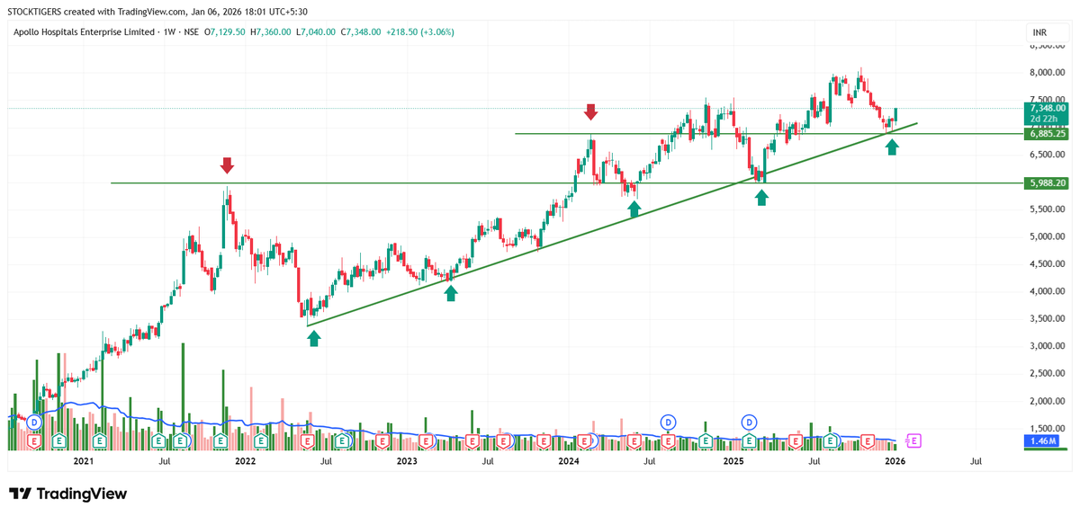Click the 5,000.00 price axis label

1048,236
